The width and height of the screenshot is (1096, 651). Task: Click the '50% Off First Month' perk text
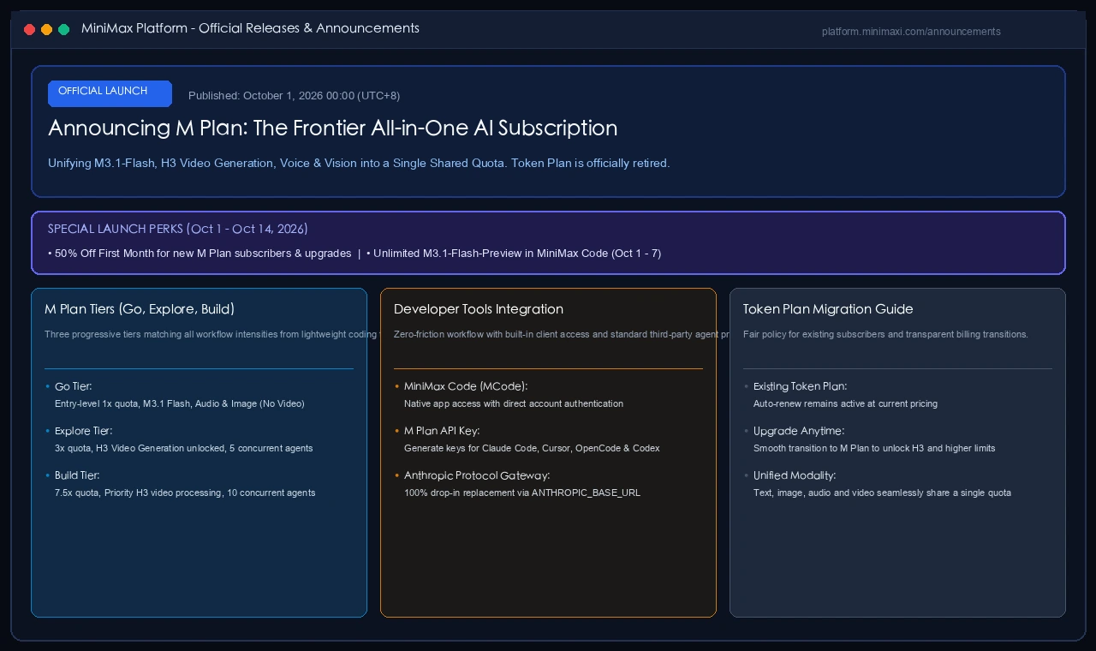click(202, 254)
